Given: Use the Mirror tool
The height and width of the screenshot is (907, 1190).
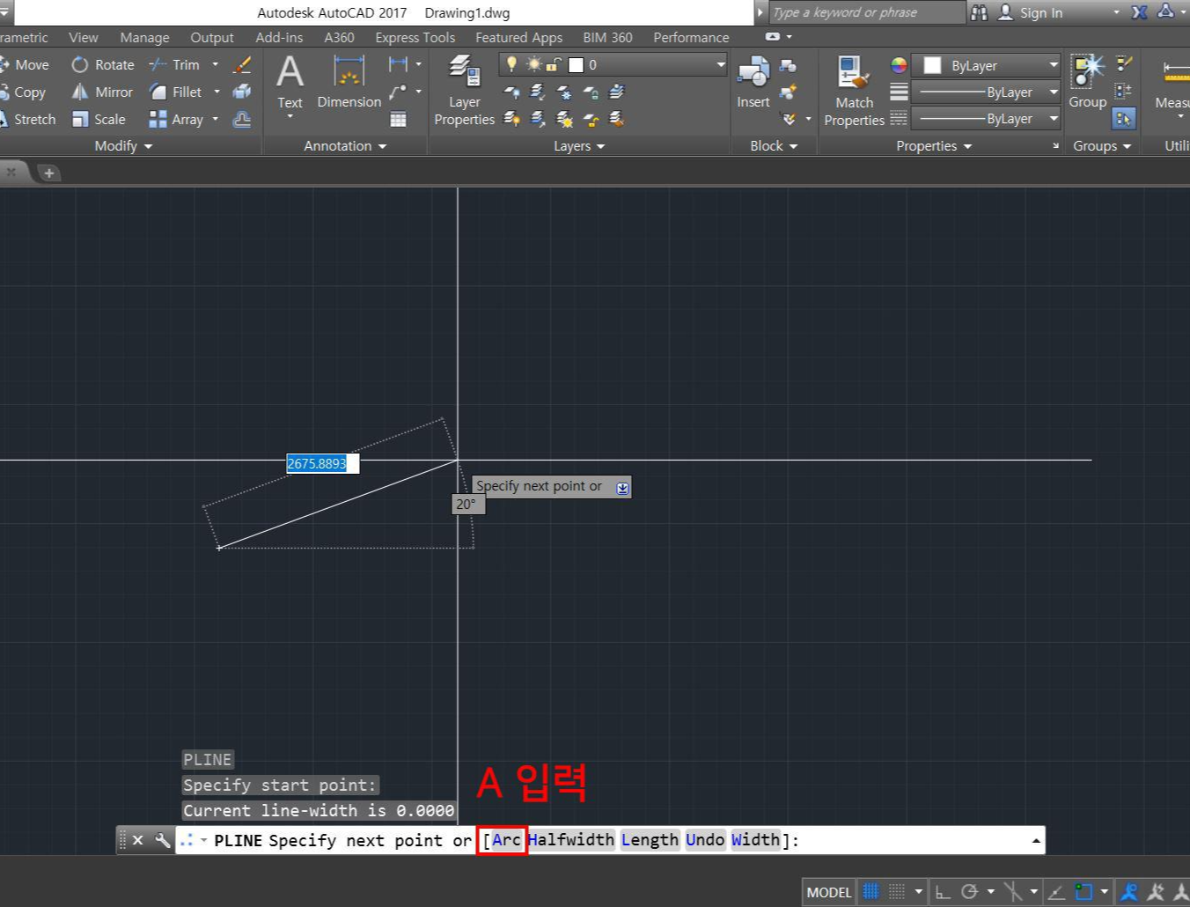Looking at the screenshot, I should pyautogui.click(x=102, y=92).
